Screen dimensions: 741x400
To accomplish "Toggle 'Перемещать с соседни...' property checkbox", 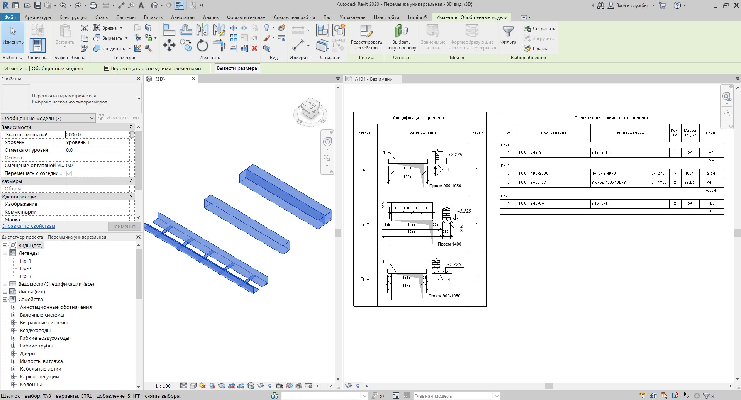I will click(69, 173).
